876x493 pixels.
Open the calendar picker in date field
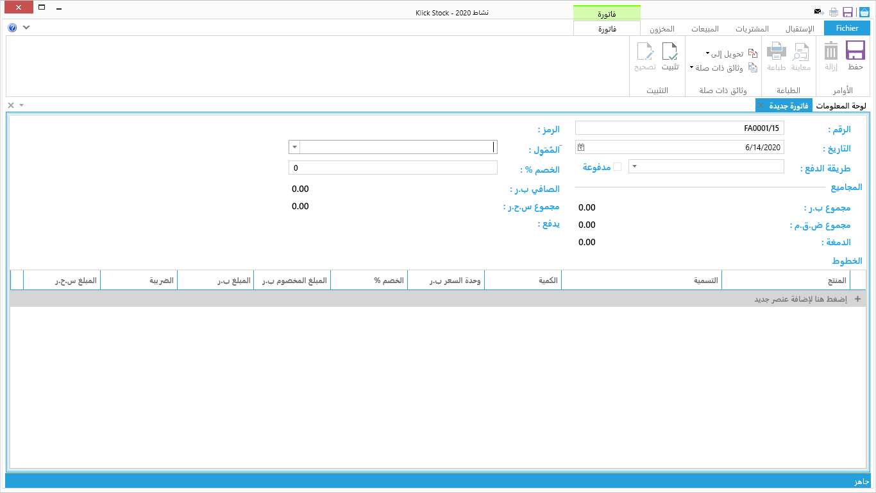581,147
